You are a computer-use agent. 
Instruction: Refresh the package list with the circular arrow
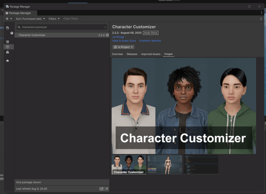(x=102, y=189)
